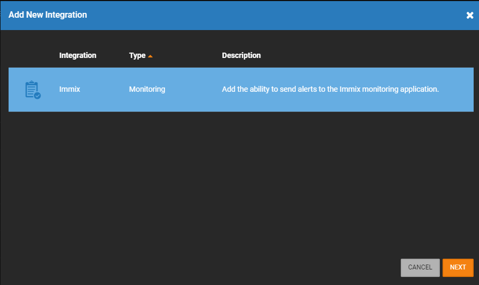Sort integrations by the Type header
479x285 pixels.
point(137,55)
